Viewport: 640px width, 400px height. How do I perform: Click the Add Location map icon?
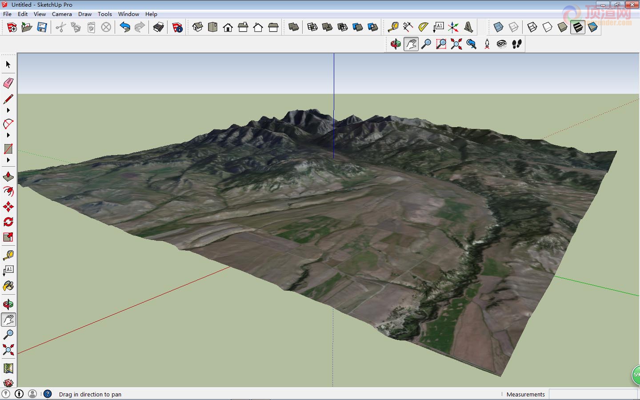pos(8,368)
